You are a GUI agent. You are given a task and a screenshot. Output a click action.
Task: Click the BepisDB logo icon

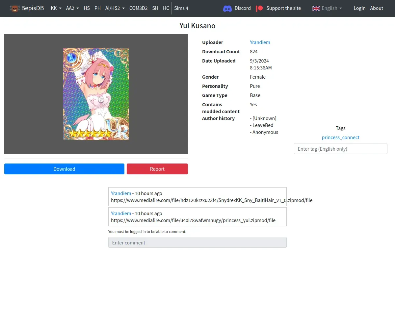14,8
